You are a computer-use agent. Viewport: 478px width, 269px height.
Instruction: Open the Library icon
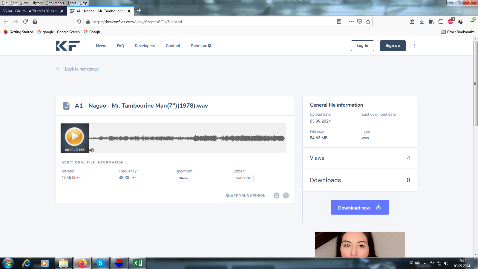tap(431, 22)
